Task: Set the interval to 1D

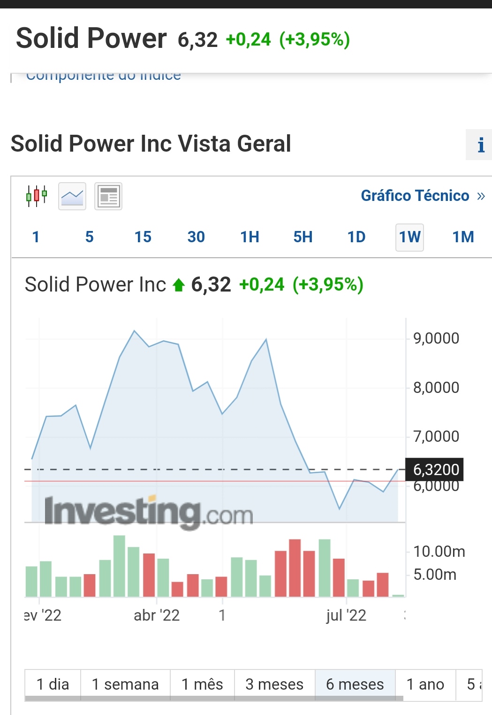Action: pos(356,237)
